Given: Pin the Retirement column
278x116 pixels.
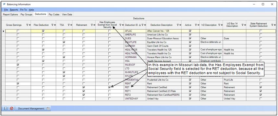Looking at the screenshot, I should [94, 25].
